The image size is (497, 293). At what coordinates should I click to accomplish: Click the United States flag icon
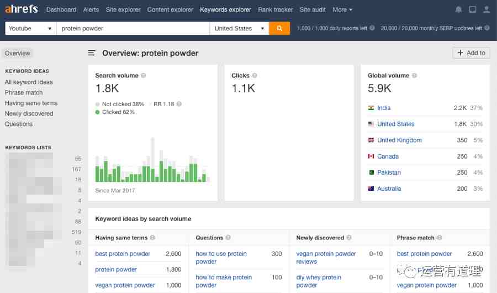click(x=371, y=124)
